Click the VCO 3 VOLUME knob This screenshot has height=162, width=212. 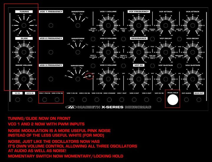click(x=108, y=79)
